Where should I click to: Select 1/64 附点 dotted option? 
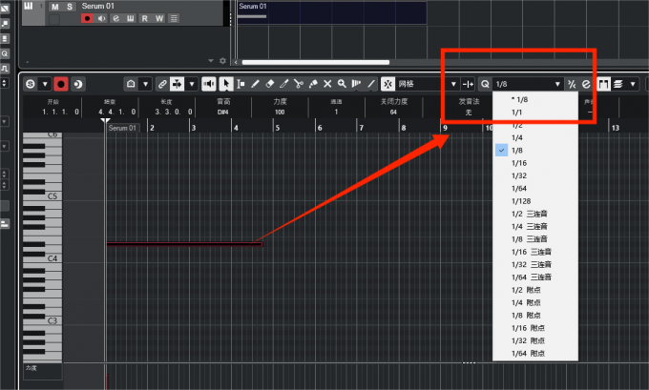click(x=535, y=353)
